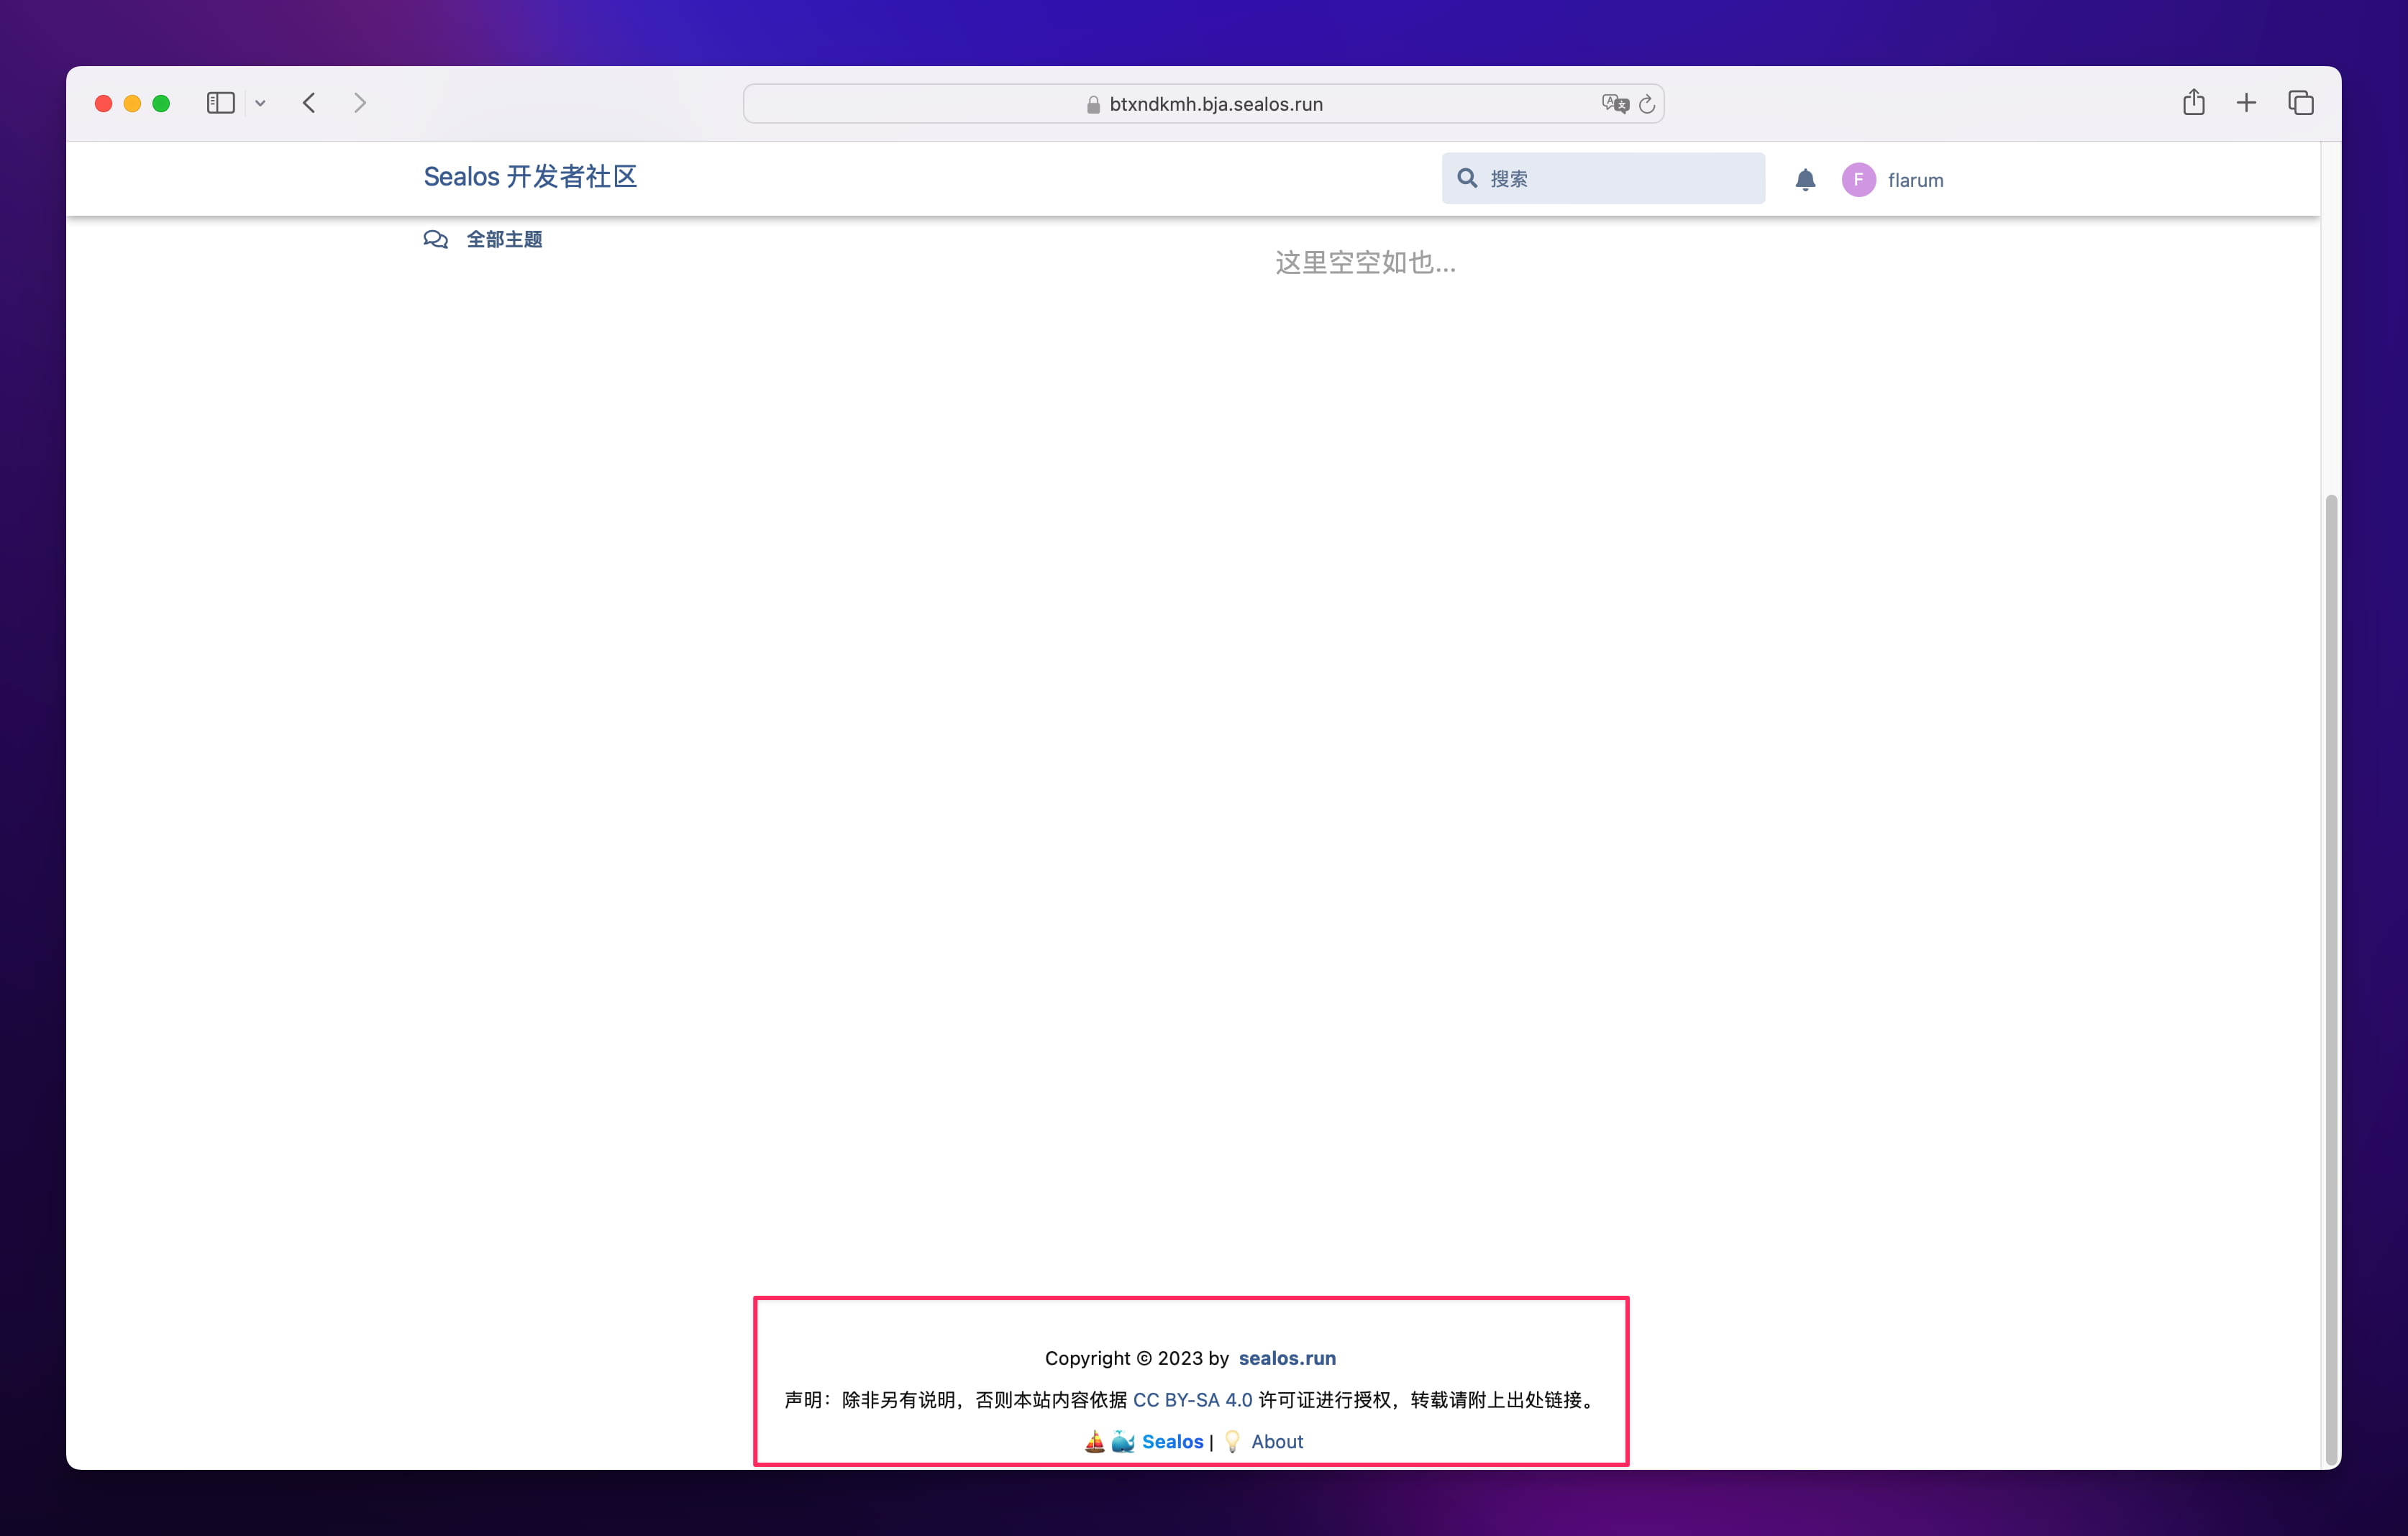2408x1536 pixels.
Task: Click the sailboat emoji in the footer
Action: pos(1094,1441)
